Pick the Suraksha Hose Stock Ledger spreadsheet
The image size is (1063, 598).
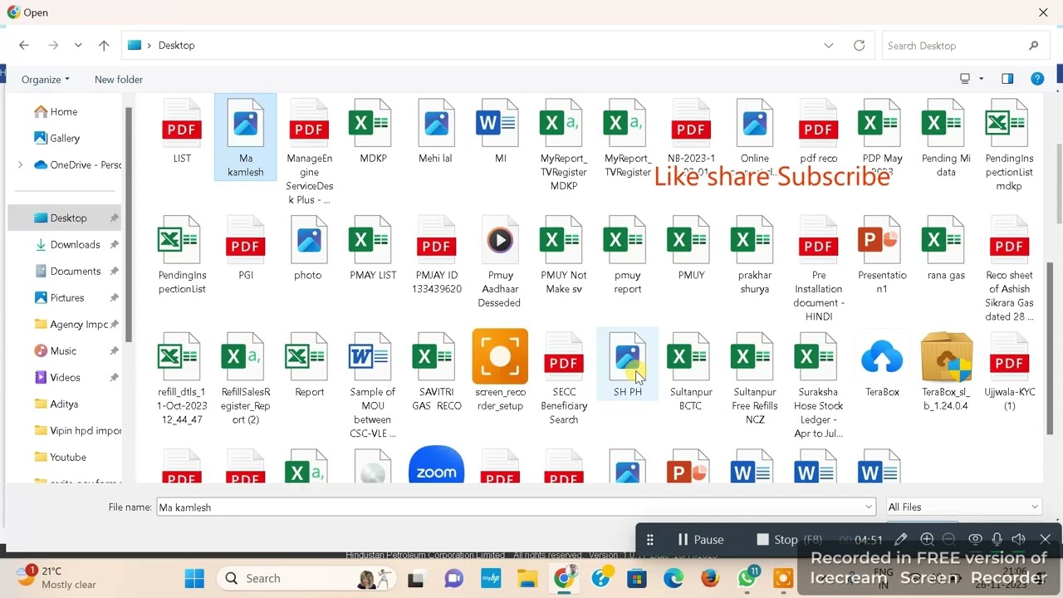[x=818, y=385]
